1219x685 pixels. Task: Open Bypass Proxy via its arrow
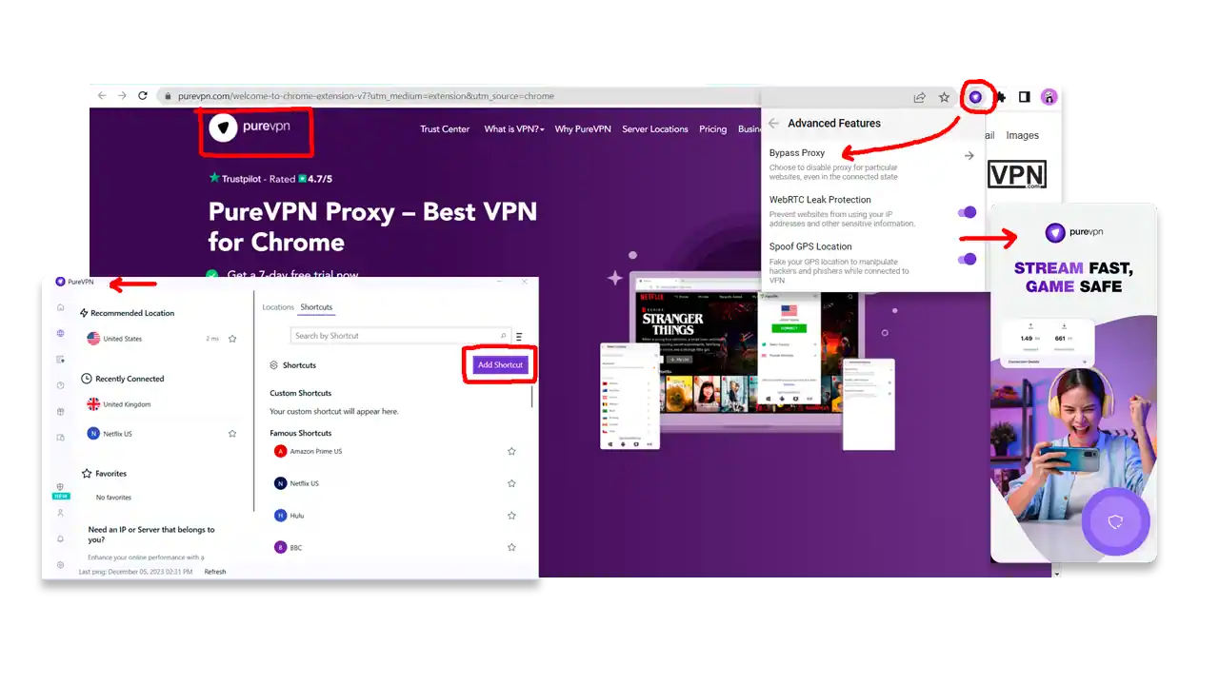coord(969,155)
